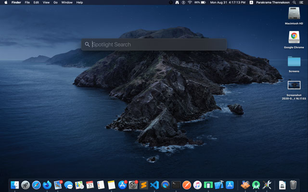Open green device icon in dock
The width and height of the screenshot is (308, 192).
pyautogui.click(x=208, y=185)
